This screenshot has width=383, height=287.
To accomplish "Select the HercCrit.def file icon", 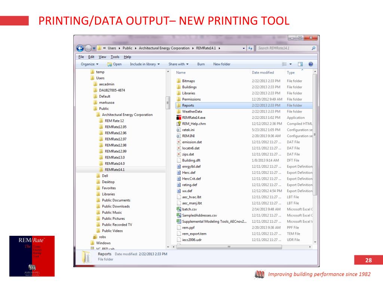I will 178,179.
